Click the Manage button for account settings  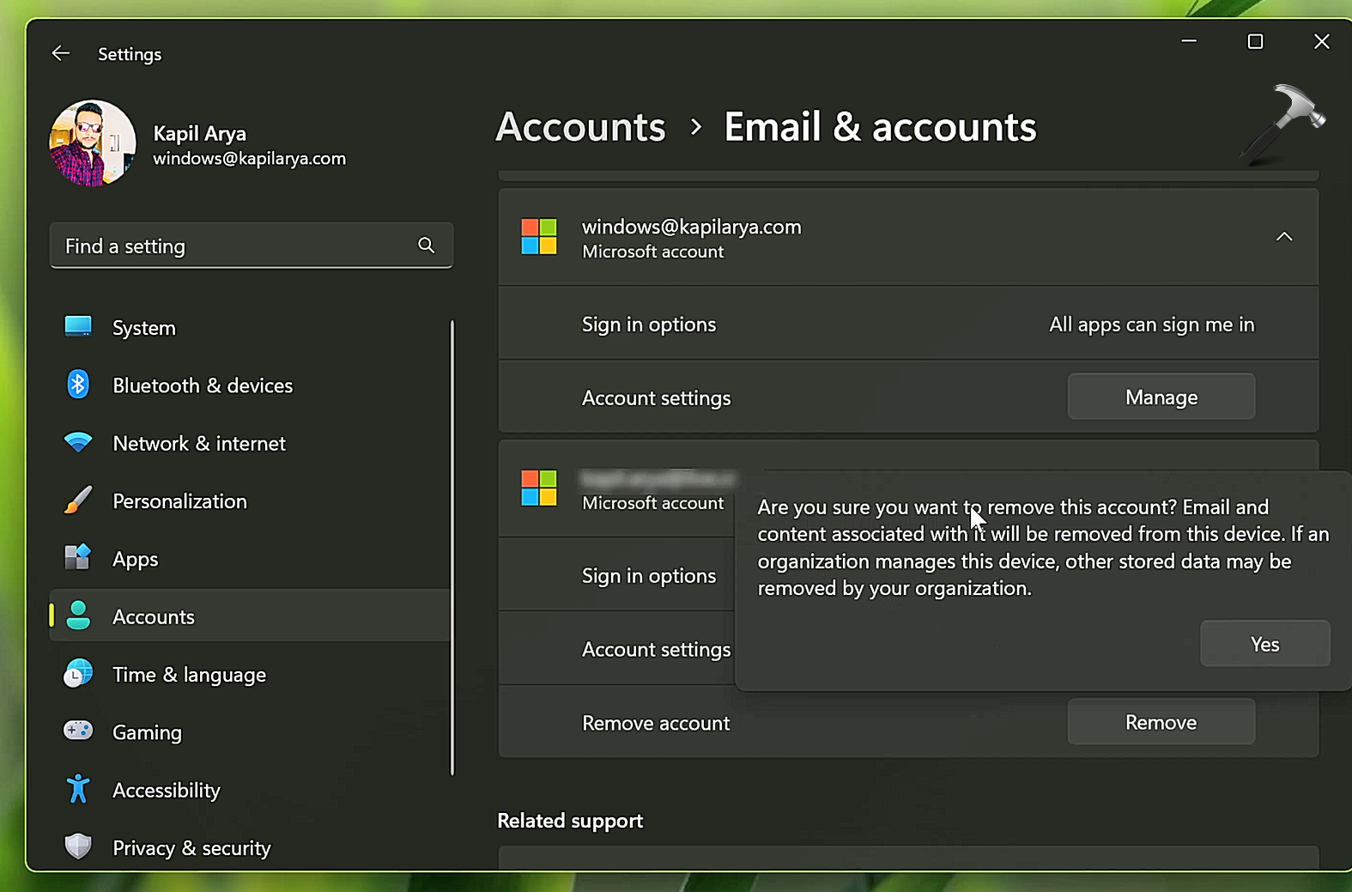click(1161, 397)
